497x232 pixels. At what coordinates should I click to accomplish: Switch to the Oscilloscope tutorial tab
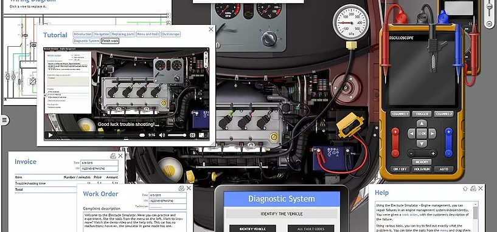(170, 34)
